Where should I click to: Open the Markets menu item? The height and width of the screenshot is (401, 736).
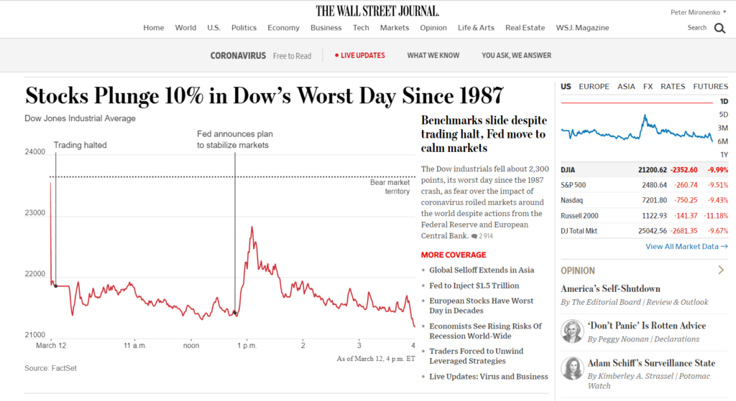pyautogui.click(x=395, y=28)
